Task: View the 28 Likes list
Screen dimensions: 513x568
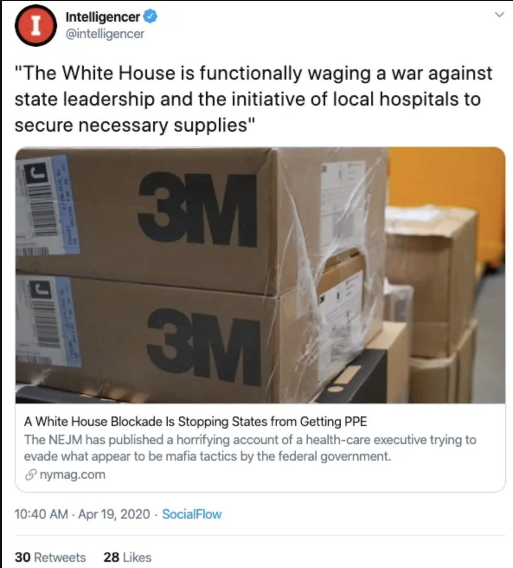Action: [x=127, y=557]
